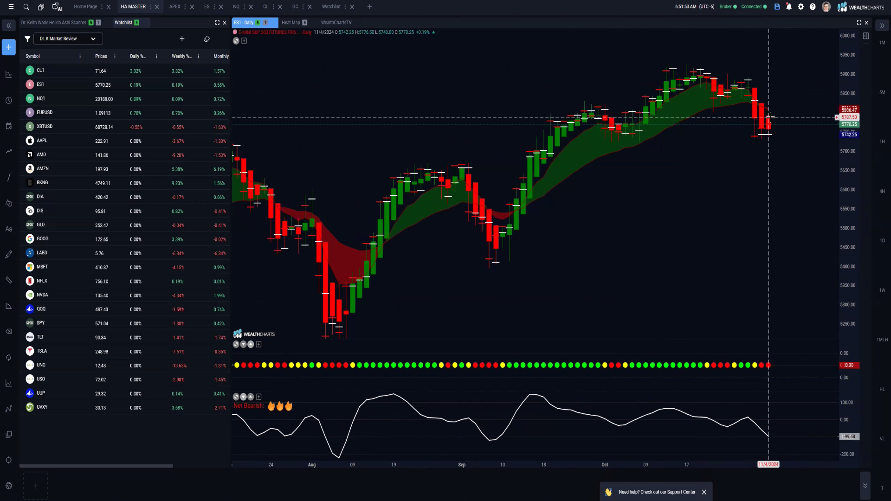Click the sync refresh icon in sidebar
Image resolution: width=891 pixels, height=501 pixels.
[x=9, y=357]
